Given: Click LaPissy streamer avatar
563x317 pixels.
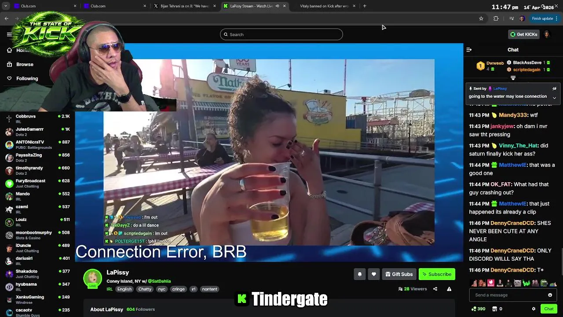Looking at the screenshot, I should [92, 278].
